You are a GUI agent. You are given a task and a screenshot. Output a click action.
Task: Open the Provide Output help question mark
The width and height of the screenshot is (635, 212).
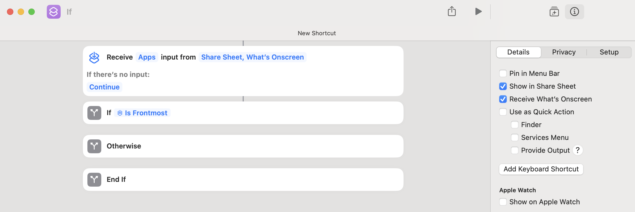coord(578,150)
